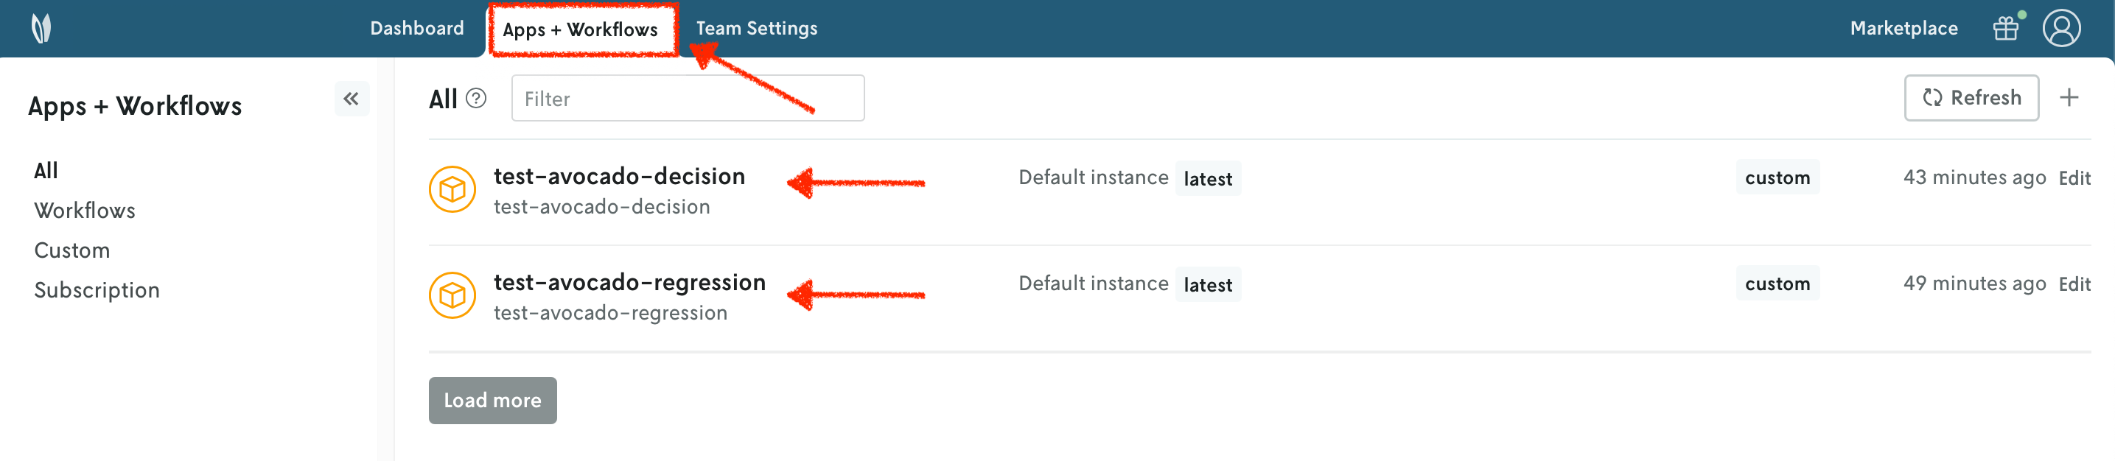Edit the test-avocado-decision app
This screenshot has height=461, width=2115.
click(x=2074, y=178)
